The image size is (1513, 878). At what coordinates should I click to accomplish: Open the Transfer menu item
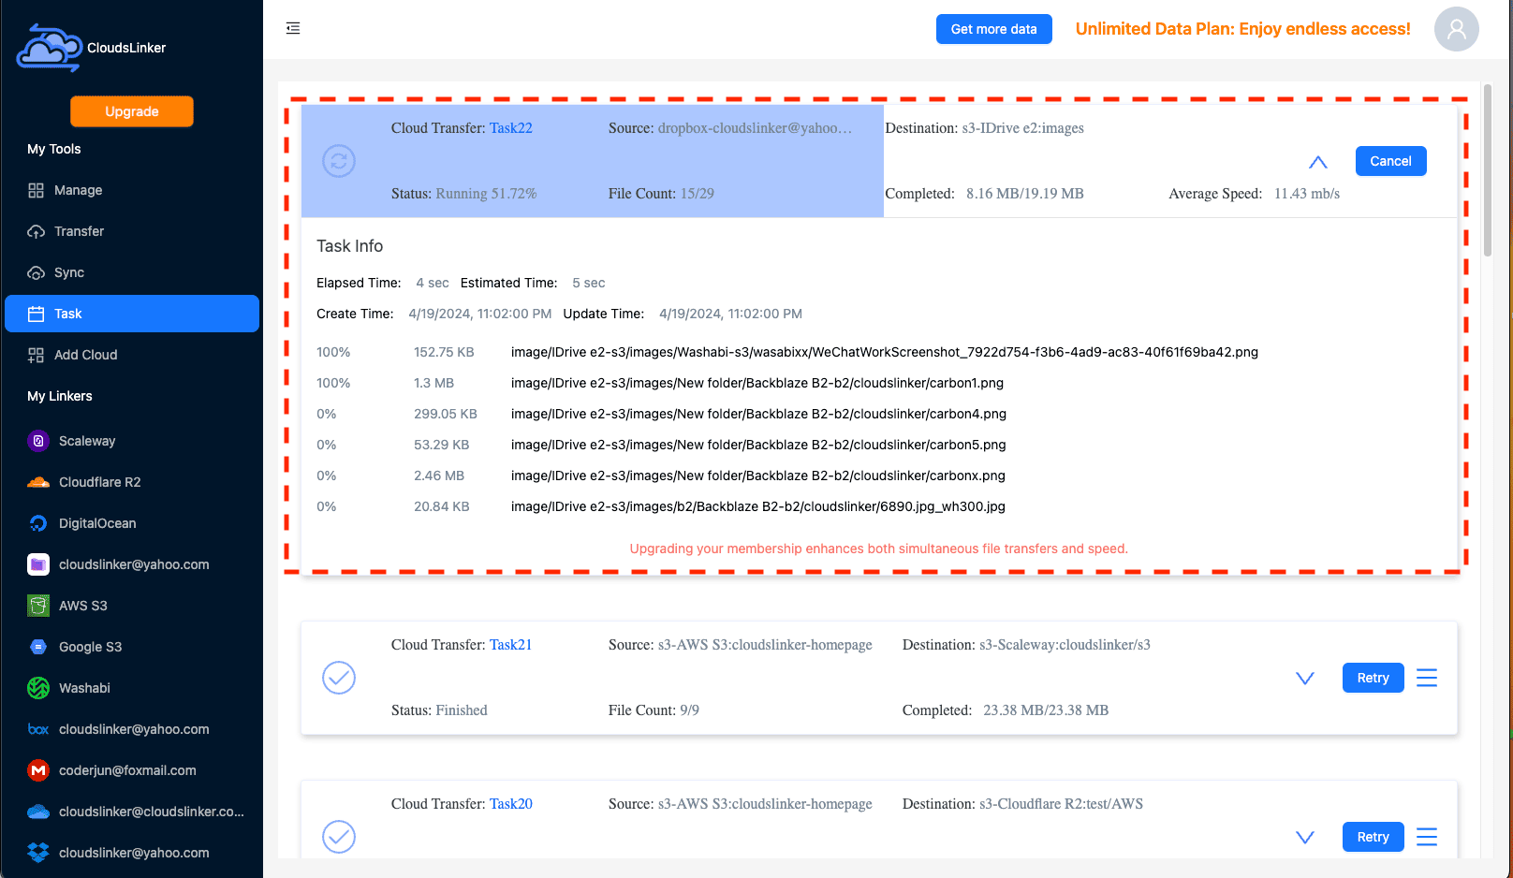(x=132, y=231)
